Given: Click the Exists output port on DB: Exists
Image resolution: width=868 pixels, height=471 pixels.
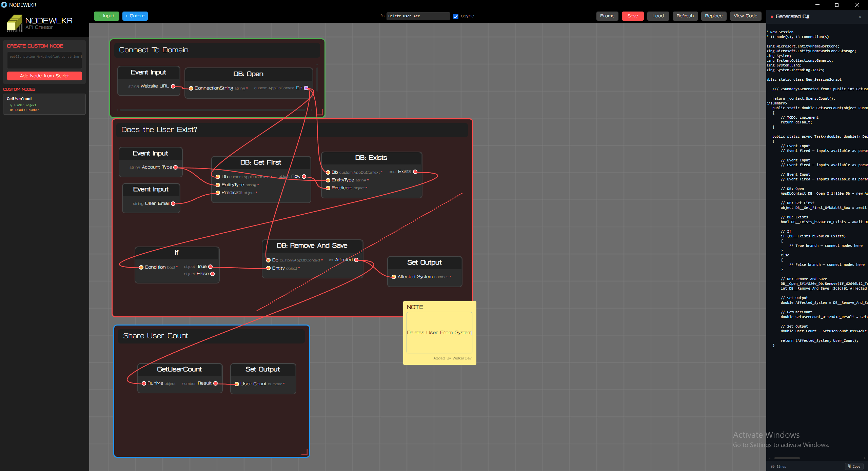Looking at the screenshot, I should click(415, 172).
